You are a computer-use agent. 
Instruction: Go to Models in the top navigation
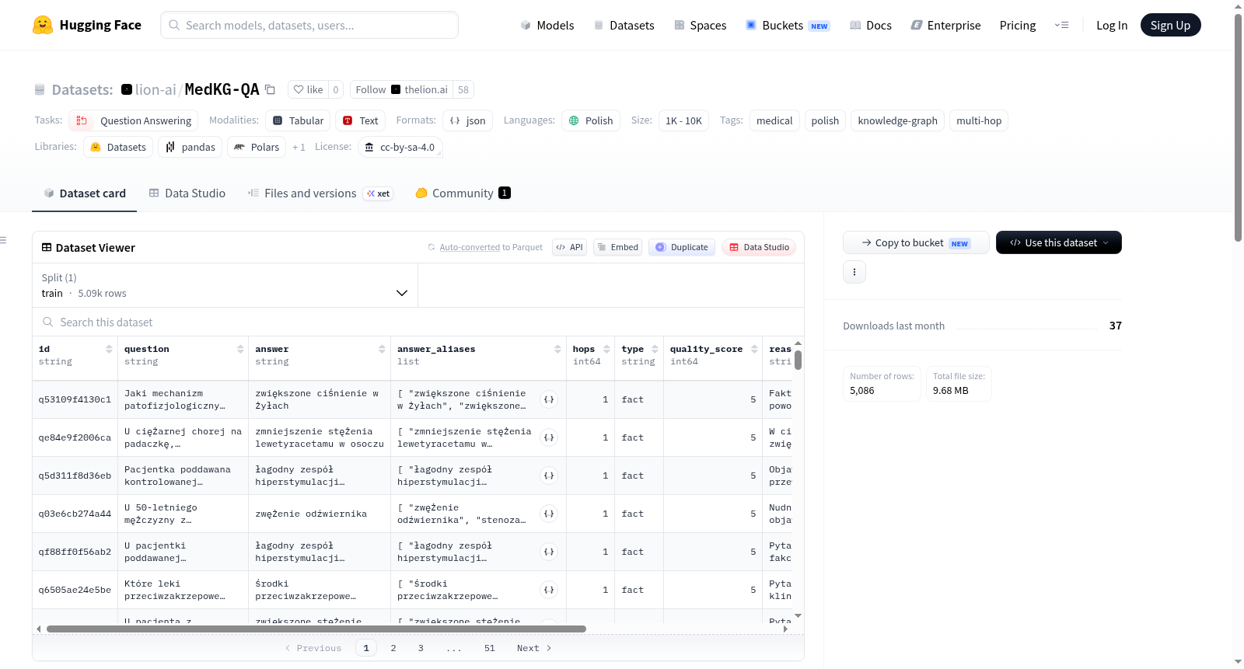tap(547, 25)
